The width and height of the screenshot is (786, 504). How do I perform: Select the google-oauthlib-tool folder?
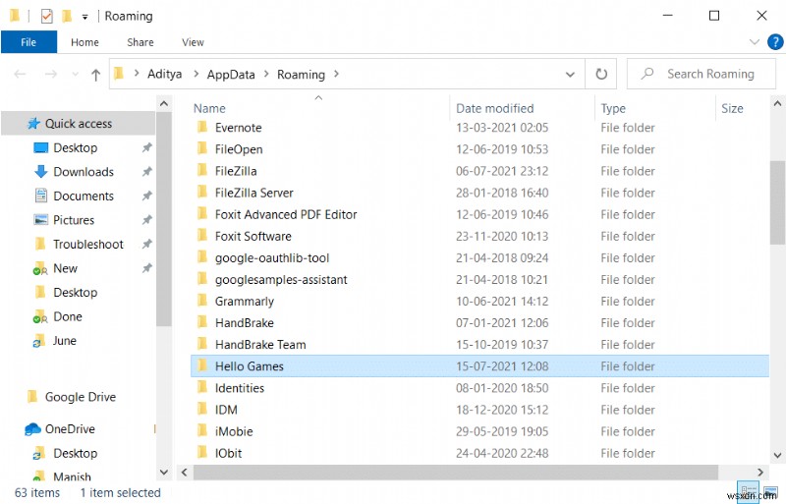(x=272, y=257)
